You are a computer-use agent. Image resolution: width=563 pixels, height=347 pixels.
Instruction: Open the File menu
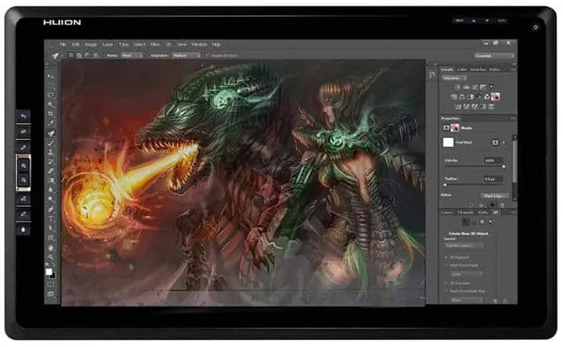[63, 44]
